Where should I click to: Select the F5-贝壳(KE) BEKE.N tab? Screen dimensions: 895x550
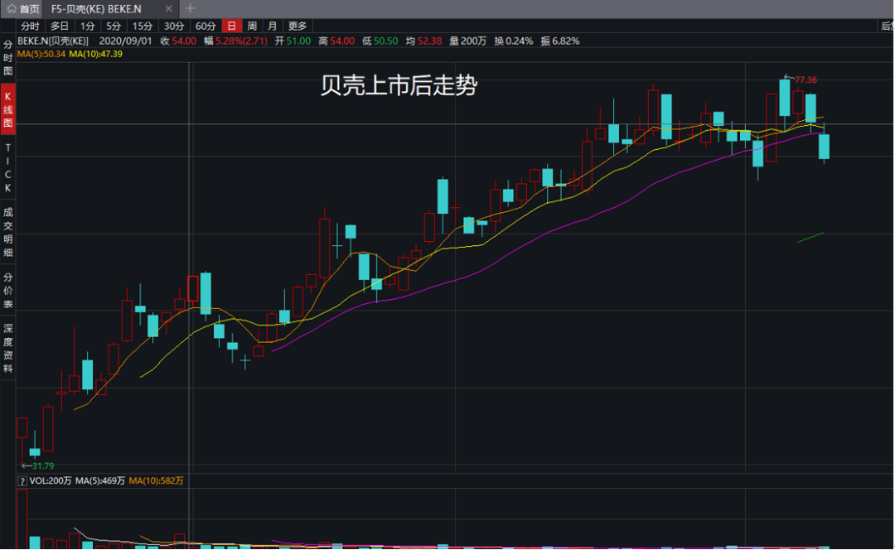96,9
